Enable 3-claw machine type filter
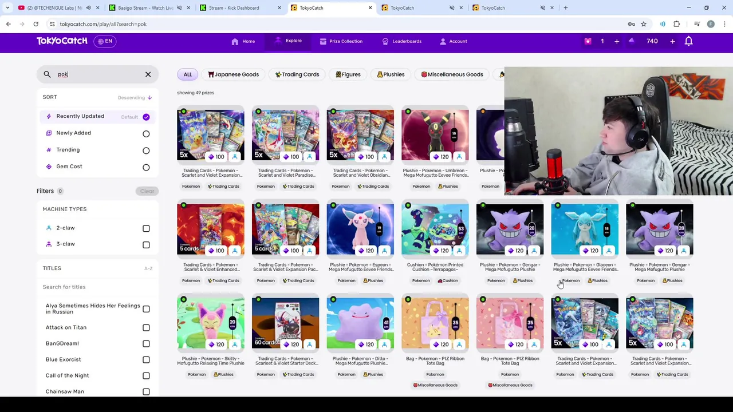Screen dimensions: 733x412 [x=146, y=244]
